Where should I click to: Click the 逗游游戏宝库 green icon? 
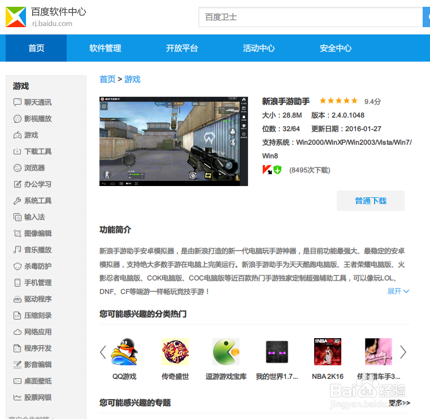[x=226, y=352]
